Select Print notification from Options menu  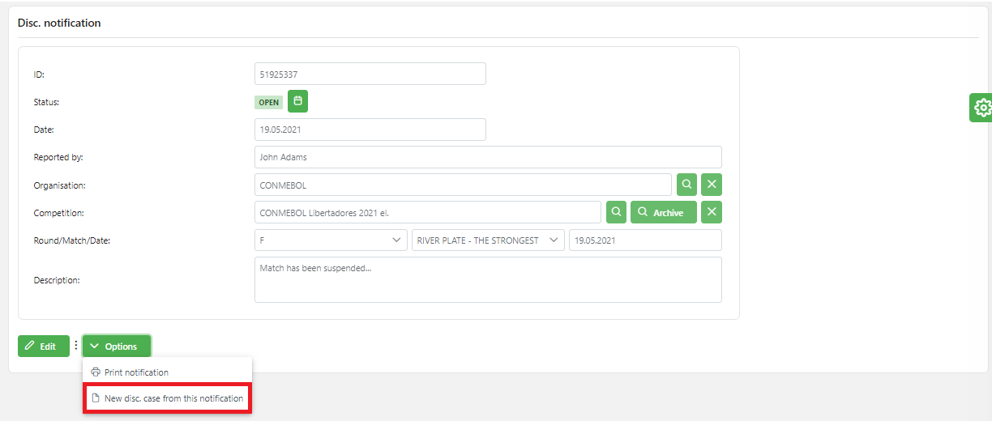[136, 372]
